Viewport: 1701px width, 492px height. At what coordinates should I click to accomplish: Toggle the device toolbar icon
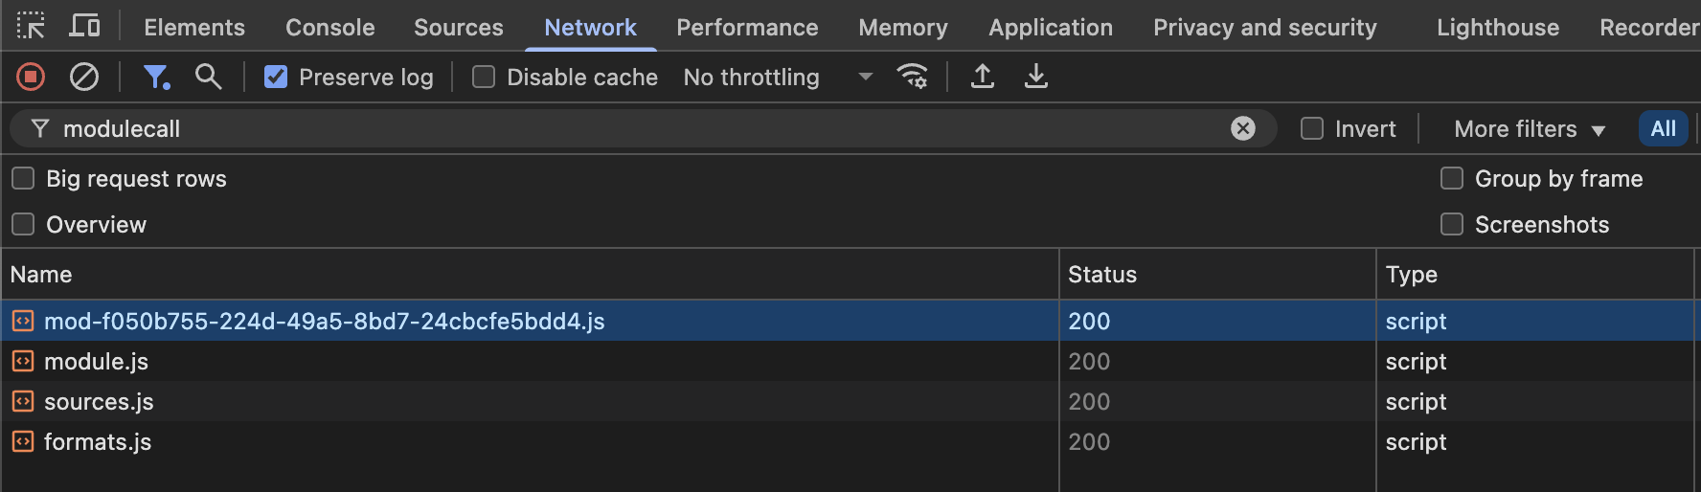84,26
